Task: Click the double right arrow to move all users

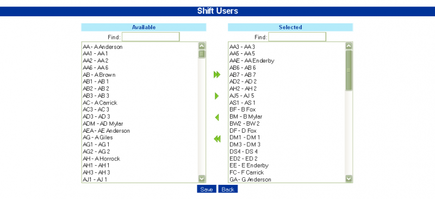Action: click(x=217, y=74)
